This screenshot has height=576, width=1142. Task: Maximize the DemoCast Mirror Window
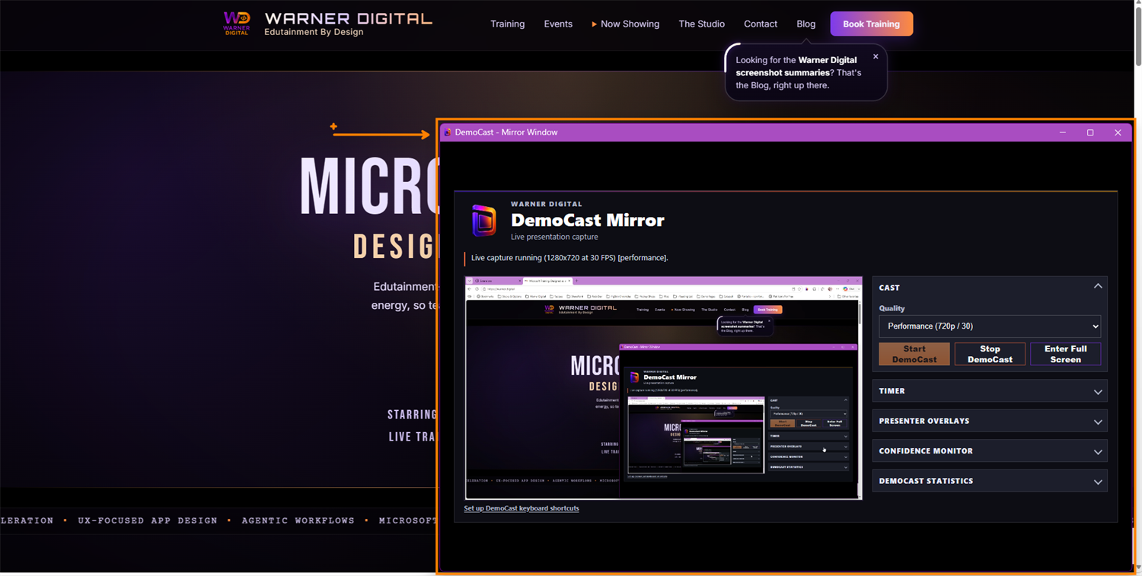[1090, 132]
